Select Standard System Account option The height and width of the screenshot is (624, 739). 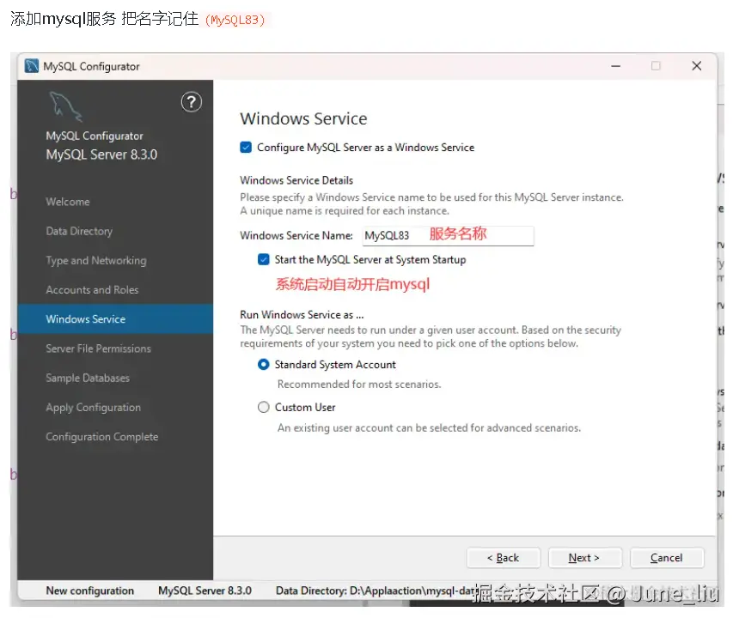tap(264, 365)
